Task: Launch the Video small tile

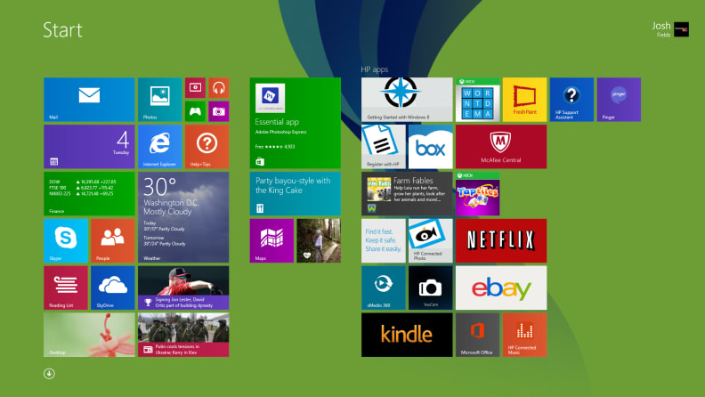Action: tap(195, 87)
